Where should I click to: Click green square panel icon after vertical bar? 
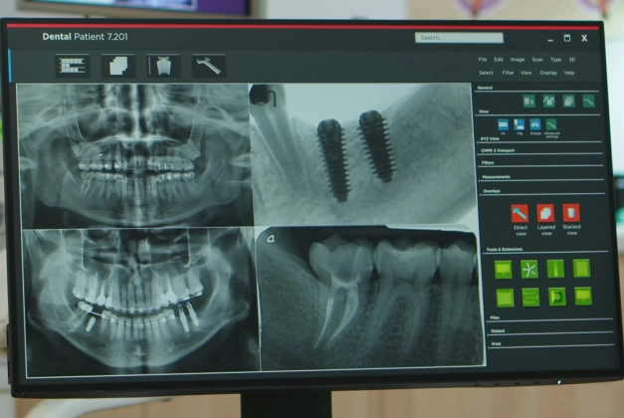581,269
